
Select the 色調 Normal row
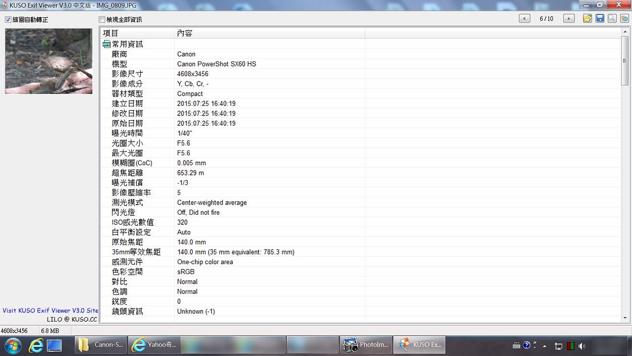coord(360,291)
